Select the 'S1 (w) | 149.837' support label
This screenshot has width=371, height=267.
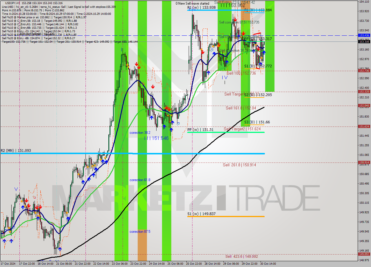201,214
